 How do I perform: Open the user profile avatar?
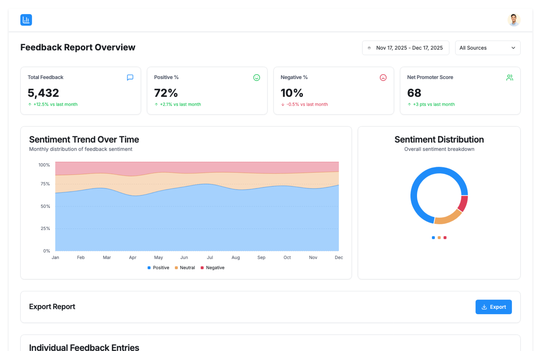tap(513, 20)
